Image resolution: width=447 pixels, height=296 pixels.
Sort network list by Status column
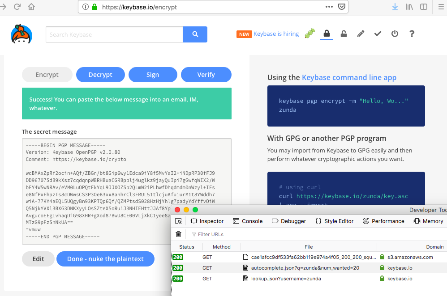point(187,247)
